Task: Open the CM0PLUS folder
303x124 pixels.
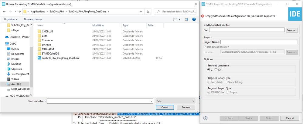Action: click(x=47, y=32)
